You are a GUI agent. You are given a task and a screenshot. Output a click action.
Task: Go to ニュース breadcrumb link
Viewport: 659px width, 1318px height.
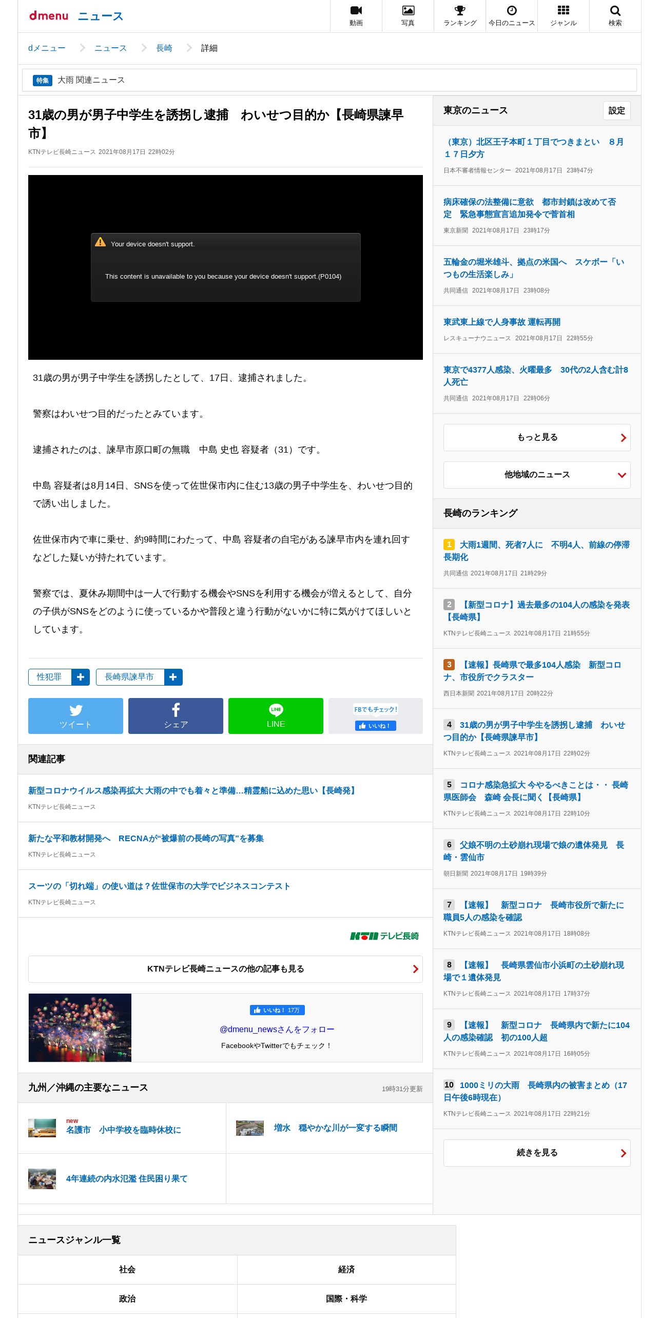pyautogui.click(x=110, y=48)
